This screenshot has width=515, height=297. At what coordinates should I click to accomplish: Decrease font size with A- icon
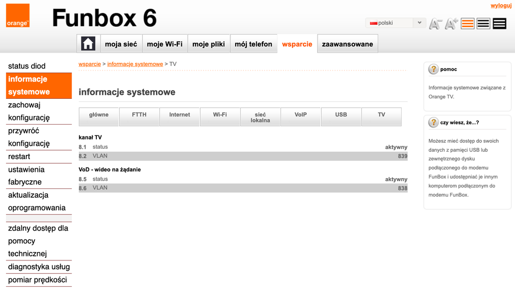point(436,24)
